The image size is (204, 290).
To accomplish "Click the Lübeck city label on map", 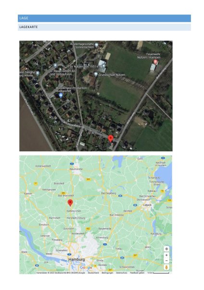I will (147, 205).
